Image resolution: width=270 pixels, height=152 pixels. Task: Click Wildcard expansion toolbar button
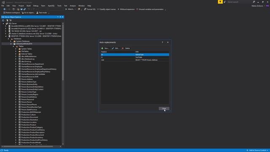click(x=126, y=9)
